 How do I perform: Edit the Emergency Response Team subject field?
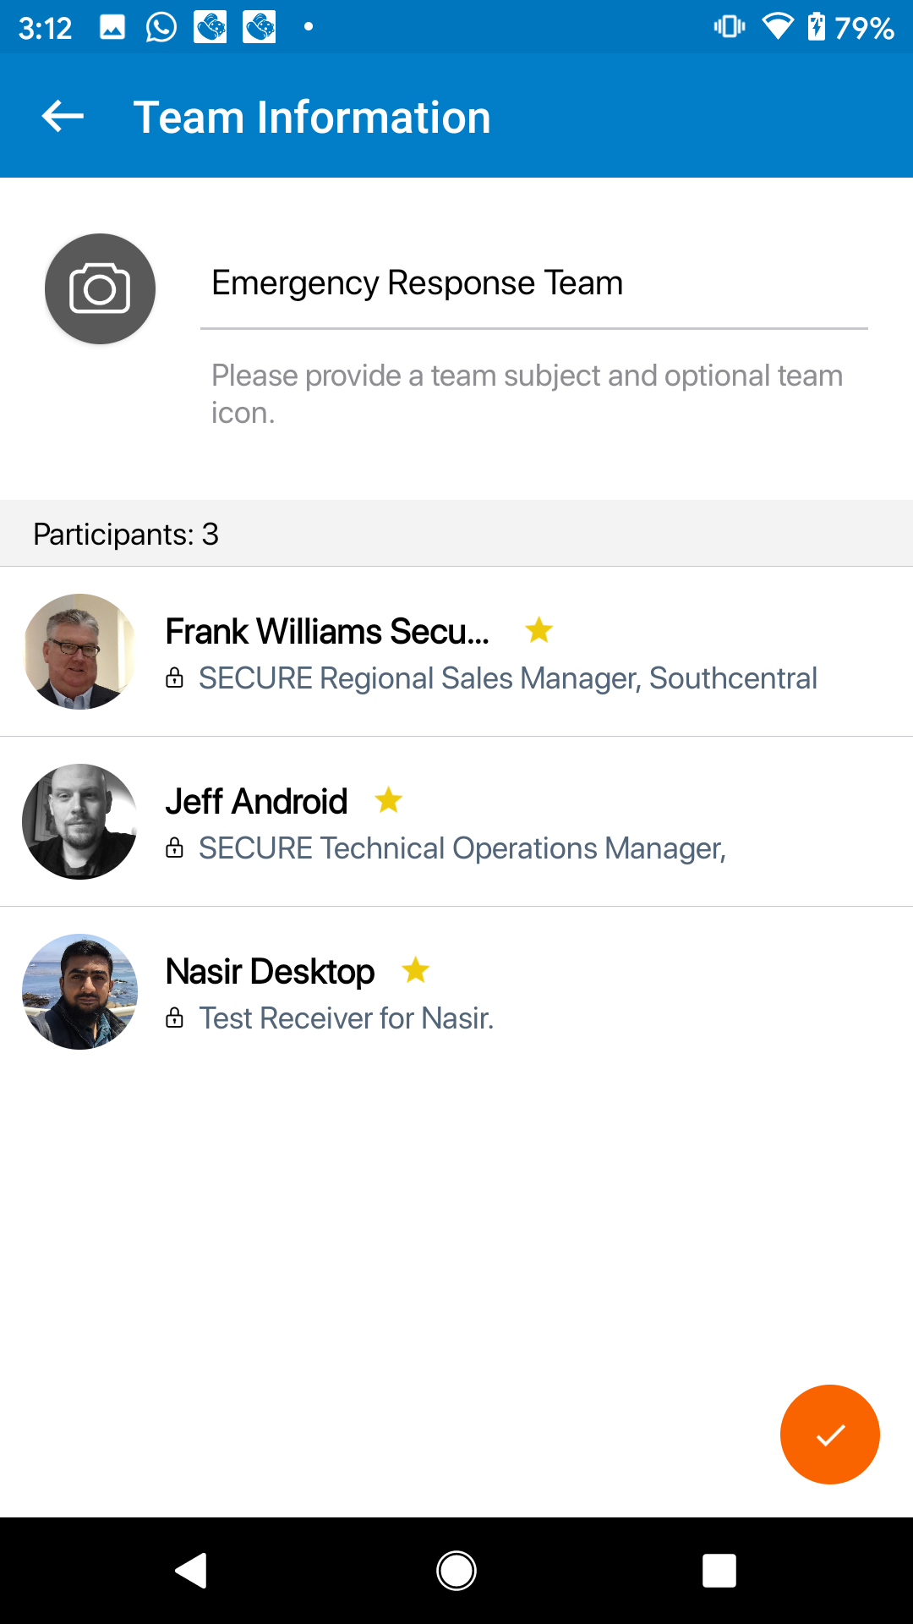tap(534, 283)
